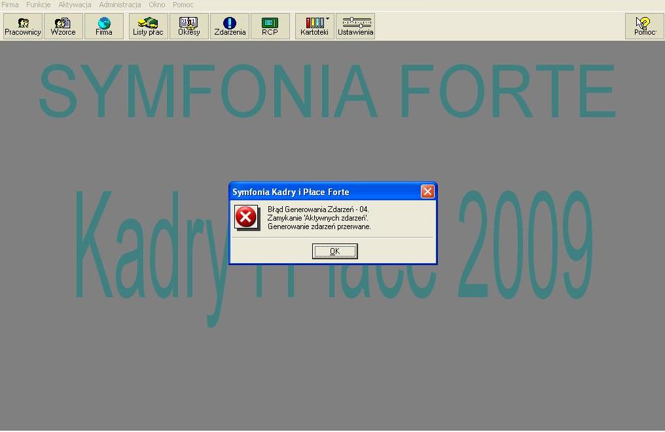Open the Administracja menu
665x432 pixels.
tap(120, 5)
